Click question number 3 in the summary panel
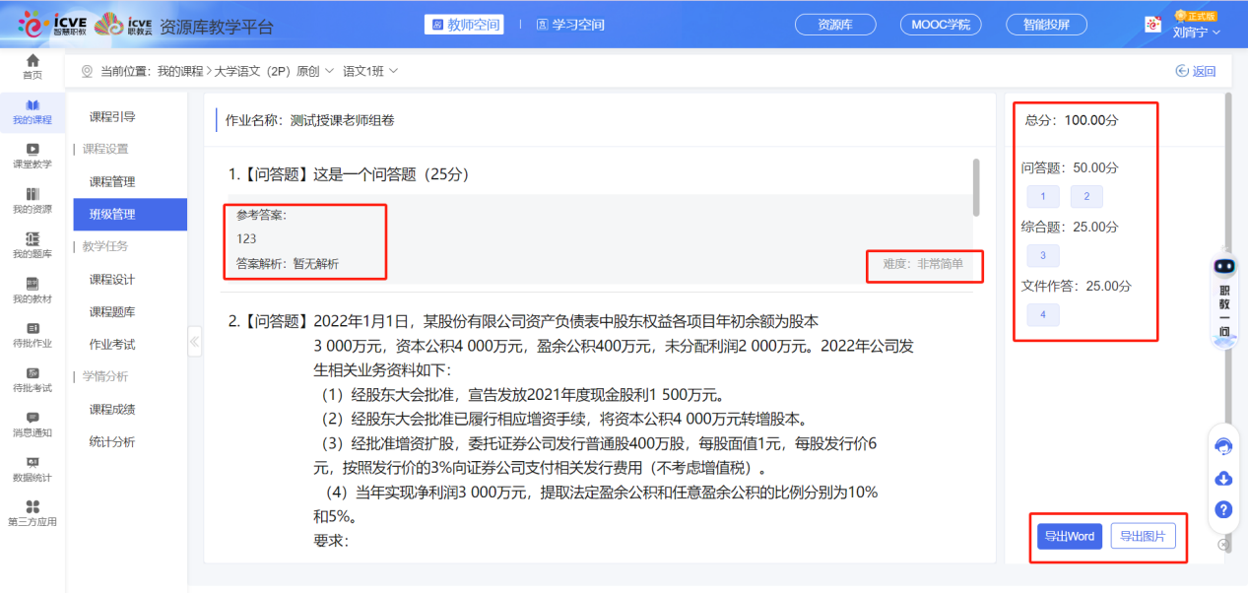1248x593 pixels. click(x=1042, y=255)
